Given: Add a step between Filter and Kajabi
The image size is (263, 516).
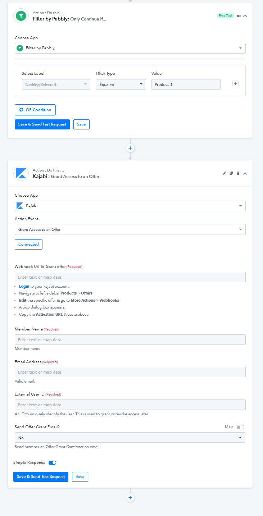Looking at the screenshot, I should point(130,148).
